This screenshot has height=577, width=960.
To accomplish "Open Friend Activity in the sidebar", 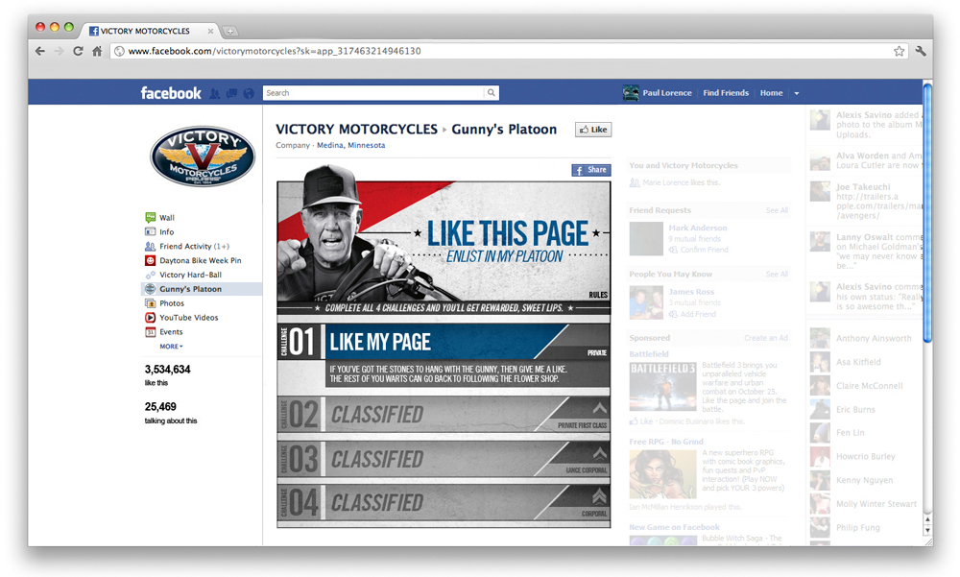I will tap(194, 246).
